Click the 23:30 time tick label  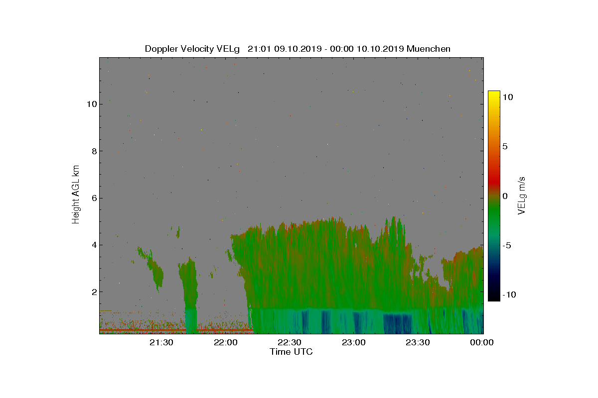point(418,342)
